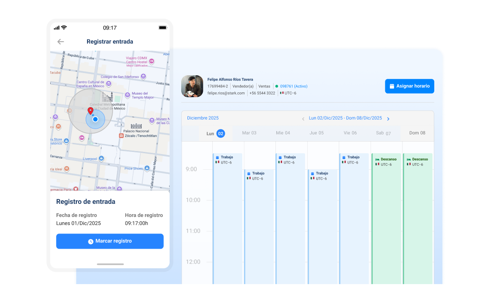
Task: Click Felipe Alfonso Ríos Tavera's profile photo
Action: (192, 86)
